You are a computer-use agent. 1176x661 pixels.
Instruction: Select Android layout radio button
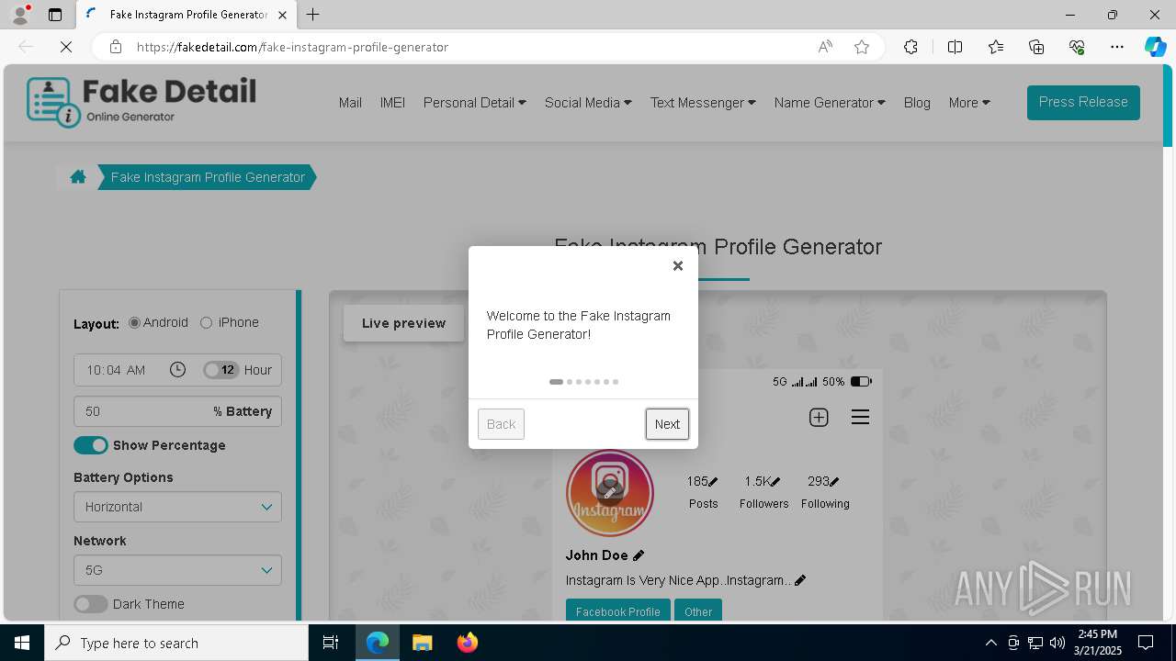coord(134,322)
